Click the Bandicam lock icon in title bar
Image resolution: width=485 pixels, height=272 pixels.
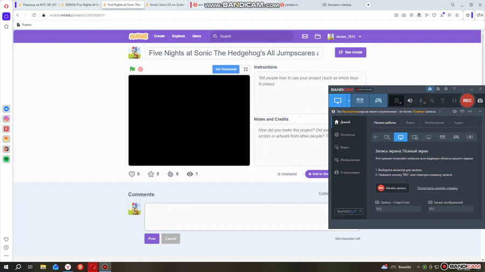point(429,89)
